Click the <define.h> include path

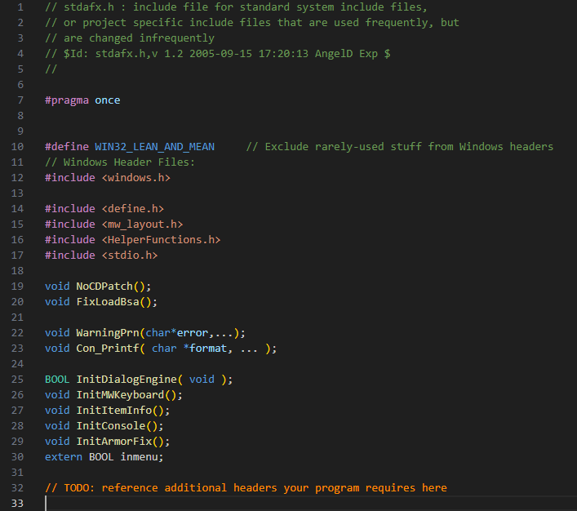pyautogui.click(x=132, y=209)
